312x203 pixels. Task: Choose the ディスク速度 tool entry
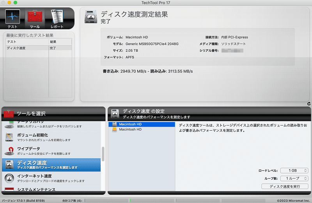pyautogui.click(x=51, y=165)
